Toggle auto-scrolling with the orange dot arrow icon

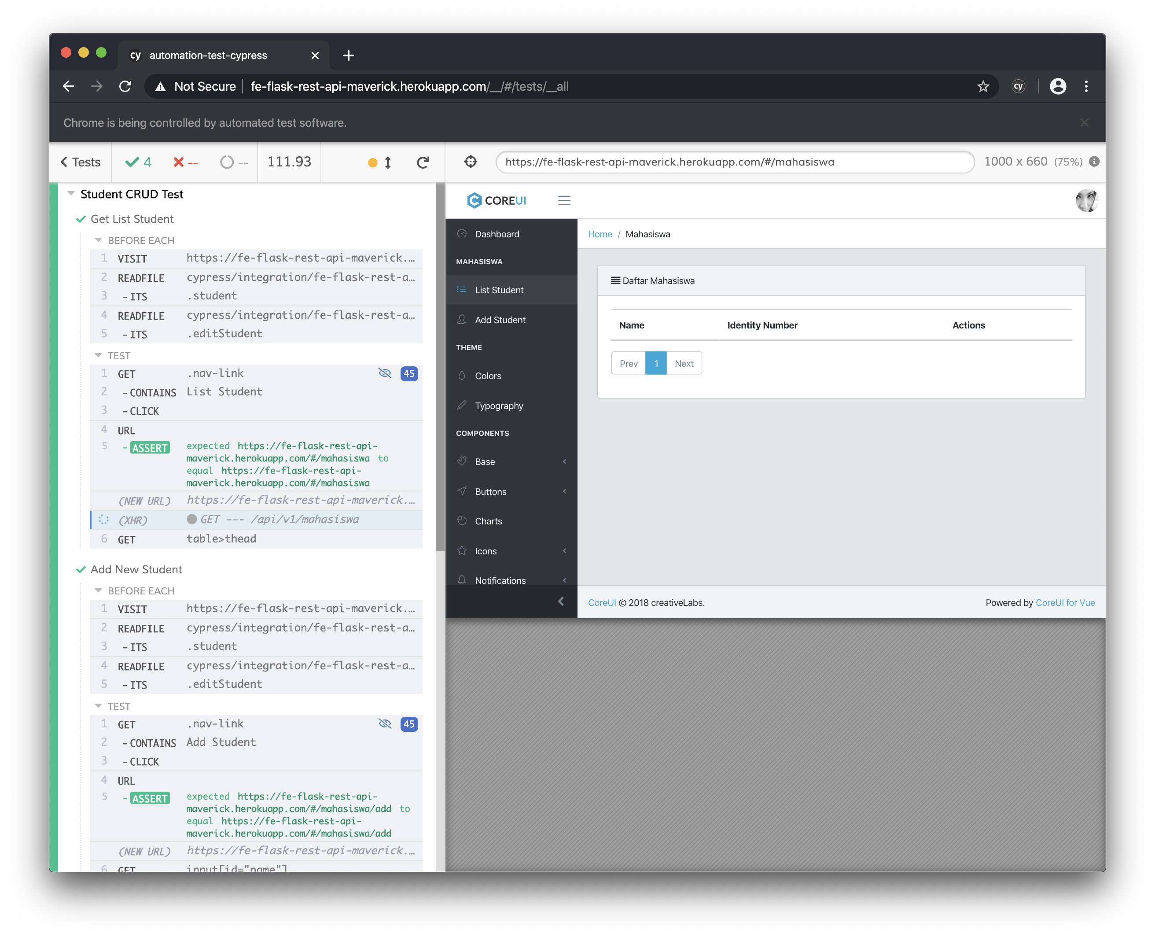380,162
